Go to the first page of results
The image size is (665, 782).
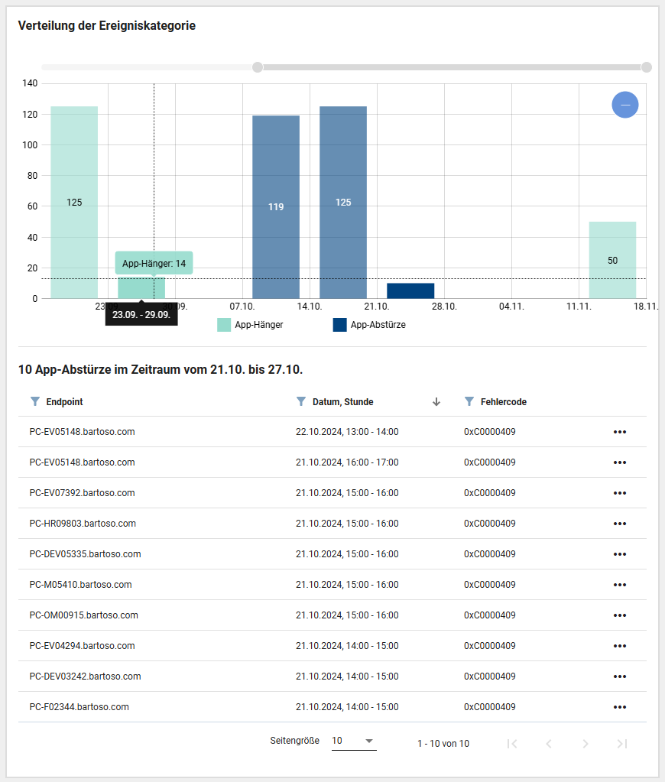point(512,744)
